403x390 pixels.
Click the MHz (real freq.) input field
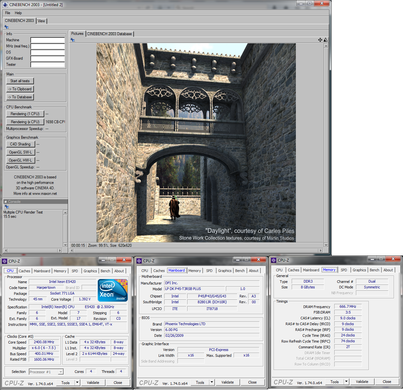48,46
